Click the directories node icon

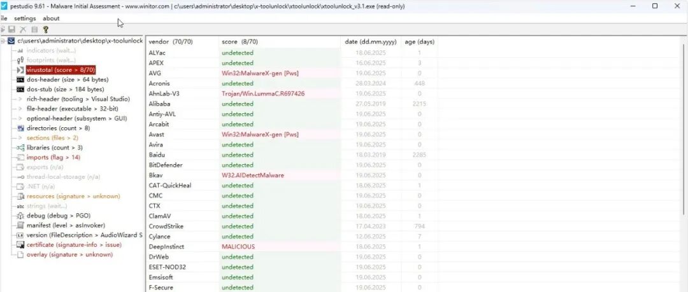20,129
